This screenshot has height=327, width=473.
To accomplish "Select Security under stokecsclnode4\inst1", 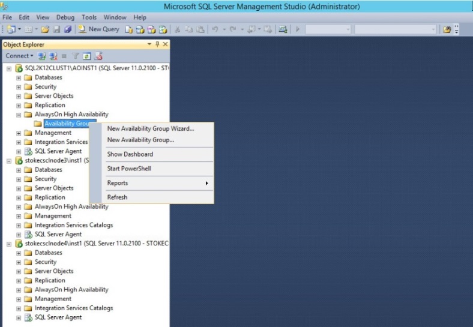I will pos(46,262).
